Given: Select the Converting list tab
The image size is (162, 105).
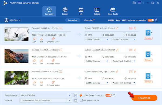Looking at the screenshot, I should pyautogui.click(x=73, y=20).
